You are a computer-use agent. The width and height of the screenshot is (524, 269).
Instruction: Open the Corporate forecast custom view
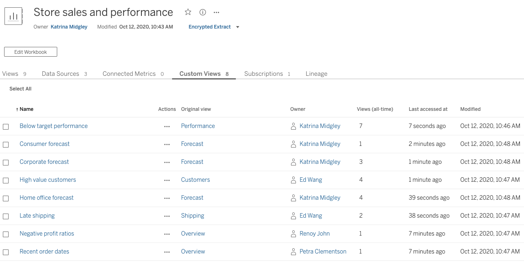(x=44, y=162)
